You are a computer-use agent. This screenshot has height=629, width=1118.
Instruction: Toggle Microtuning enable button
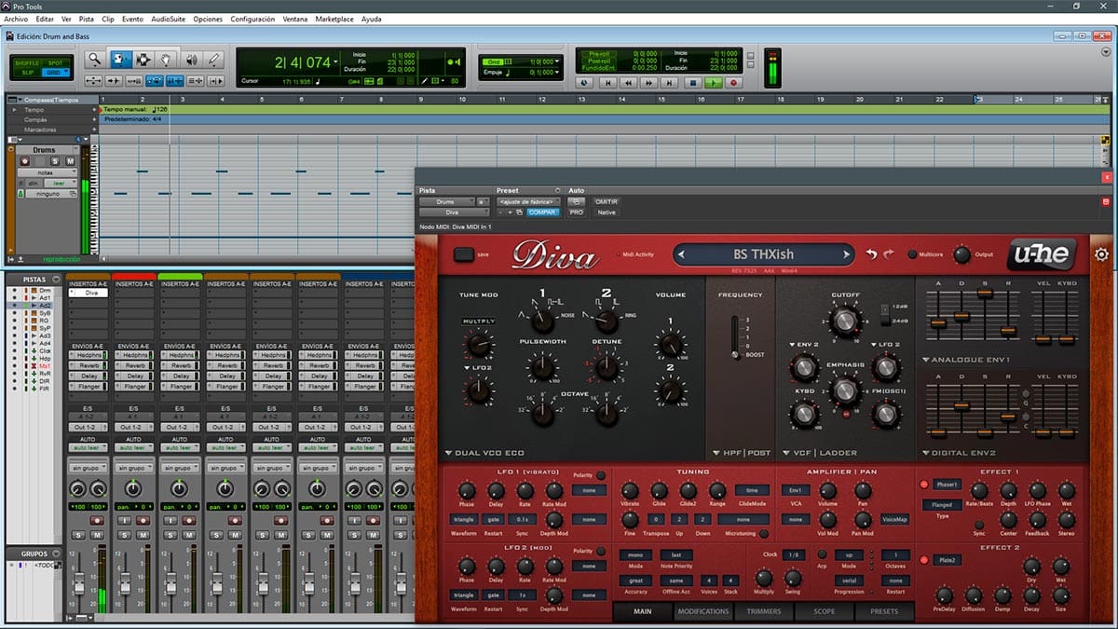pos(764,533)
